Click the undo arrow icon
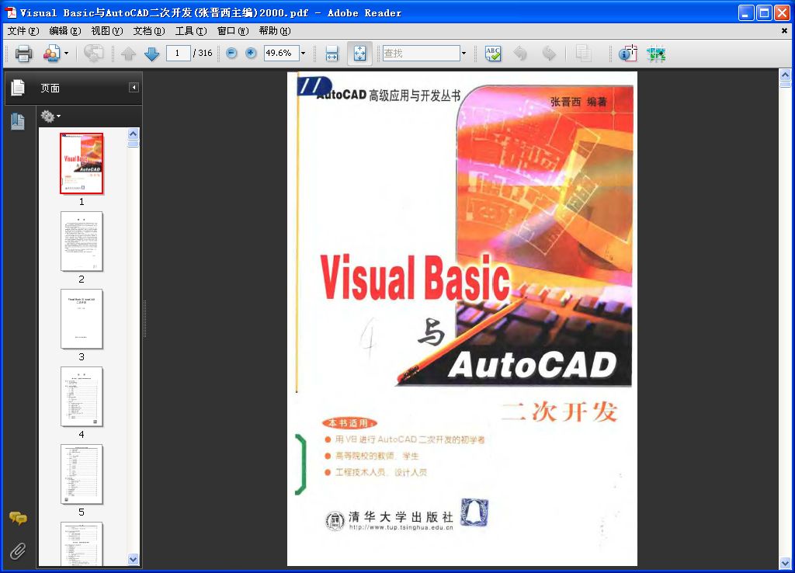Viewport: 795px width, 573px height. click(x=520, y=54)
